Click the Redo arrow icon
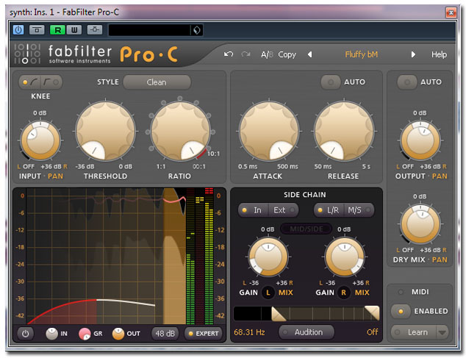The image size is (466, 358). pyautogui.click(x=245, y=54)
